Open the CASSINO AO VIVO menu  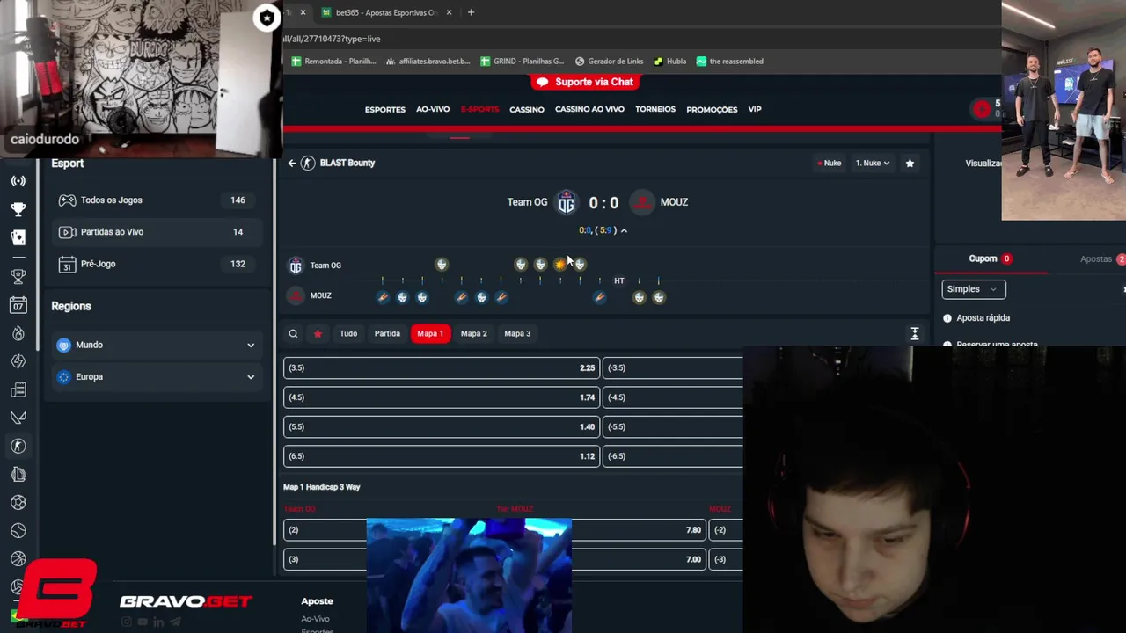(589, 109)
